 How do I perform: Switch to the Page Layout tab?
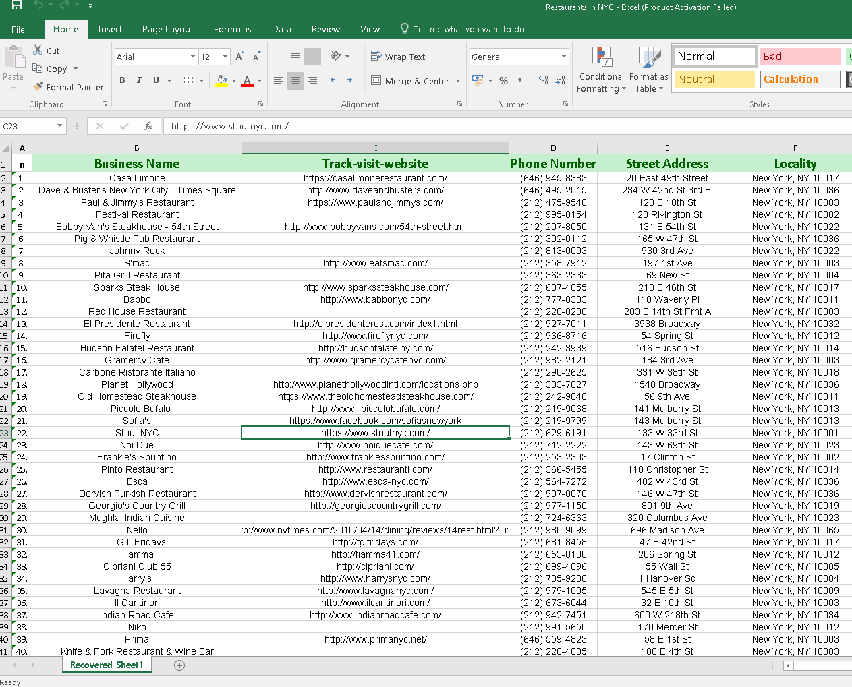[x=167, y=29]
